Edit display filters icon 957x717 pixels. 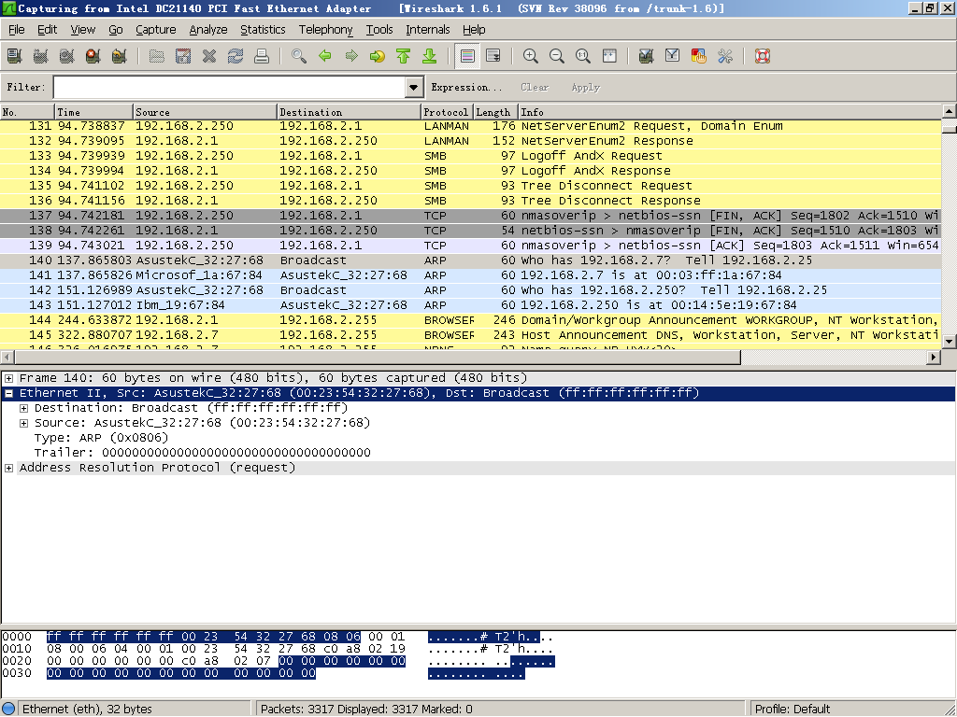coord(673,56)
